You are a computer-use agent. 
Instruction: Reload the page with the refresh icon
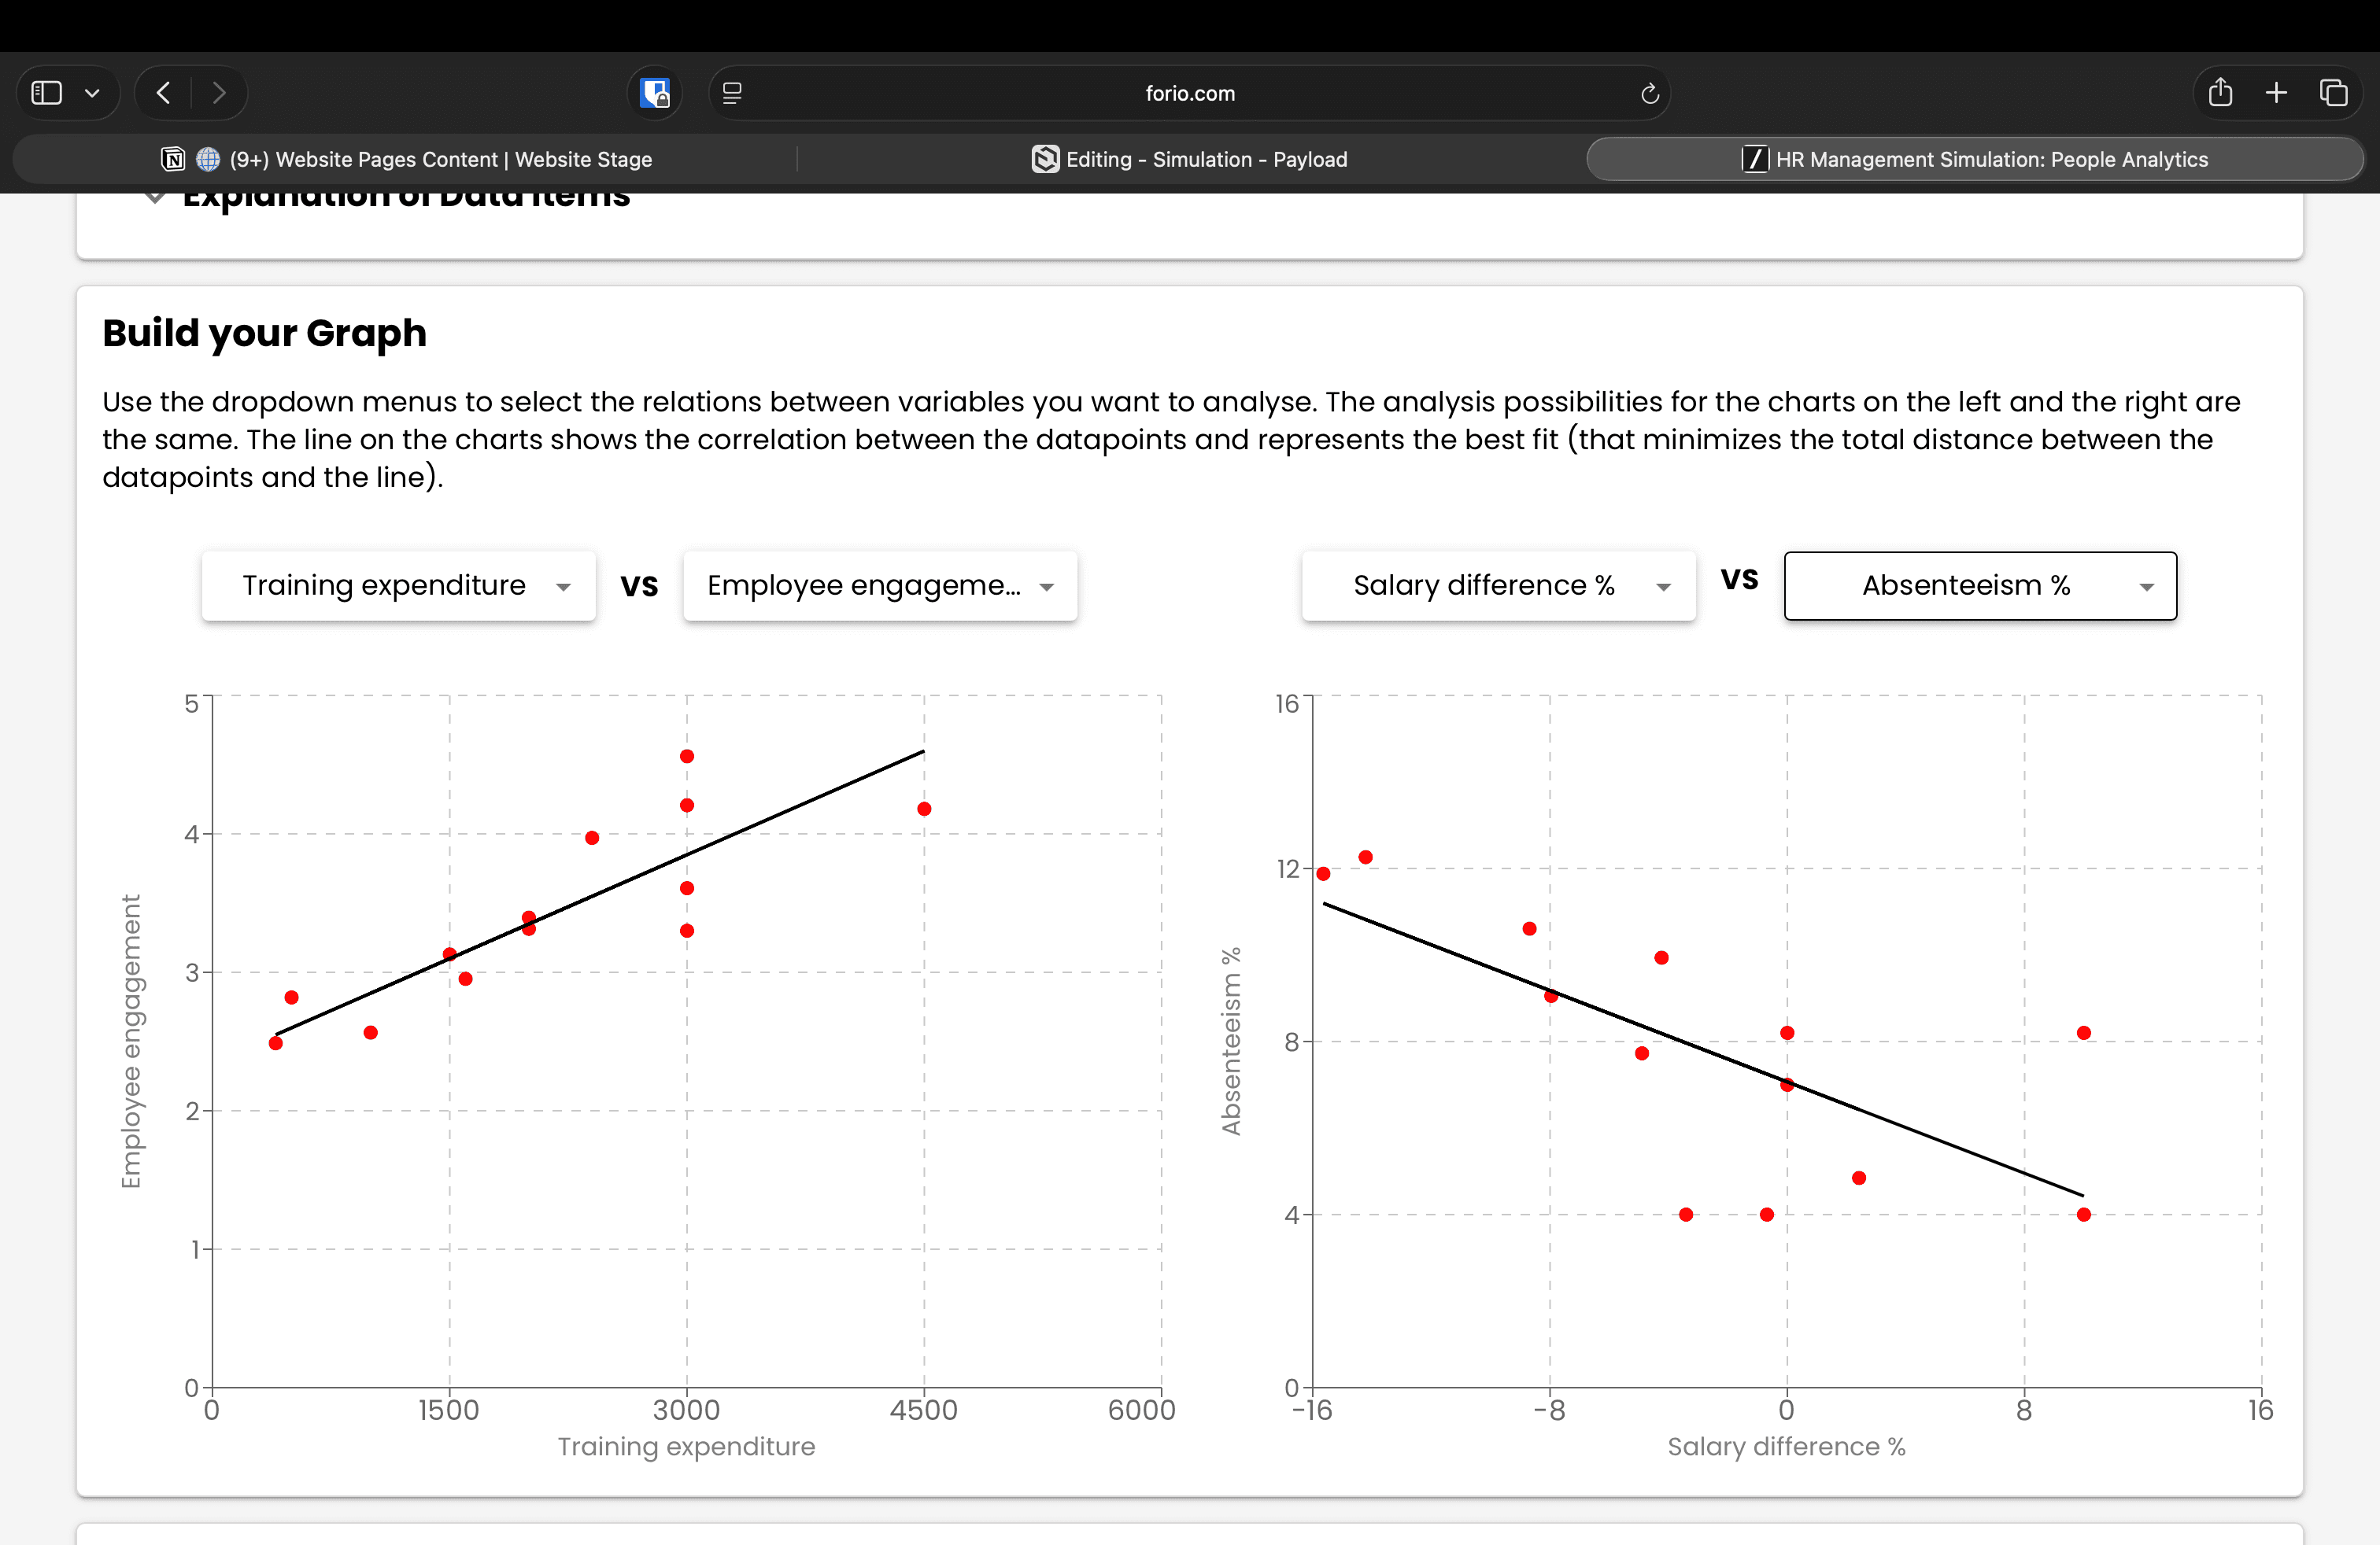pos(1650,93)
